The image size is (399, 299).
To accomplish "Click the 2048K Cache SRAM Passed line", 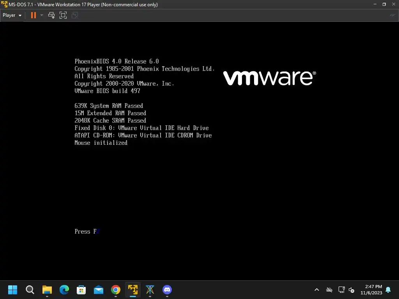I will pyautogui.click(x=110, y=120).
